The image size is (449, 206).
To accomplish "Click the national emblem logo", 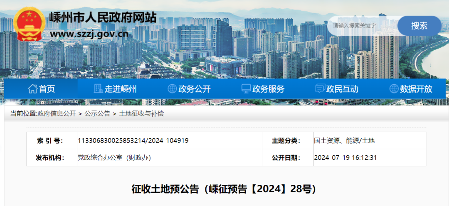I will pos(30,24).
